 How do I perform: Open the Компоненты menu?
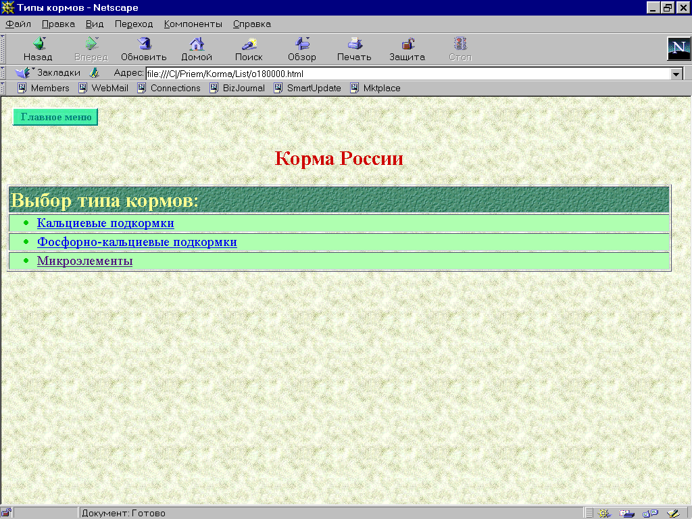point(193,24)
